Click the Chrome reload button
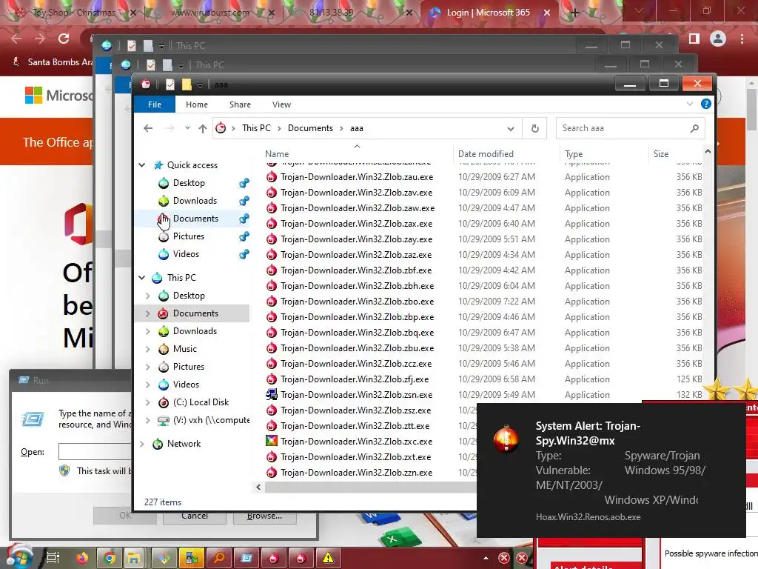Screen dimensions: 758x569 (64, 39)
